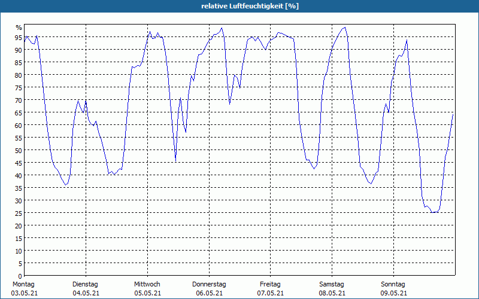This screenshot has width=479, height=299.
Task: Click the date '05.05.21'
Action: [x=147, y=293]
